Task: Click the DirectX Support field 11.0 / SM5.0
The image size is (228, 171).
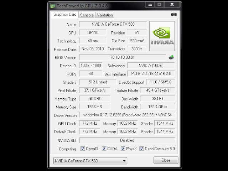Action: pyautogui.click(x=161, y=82)
